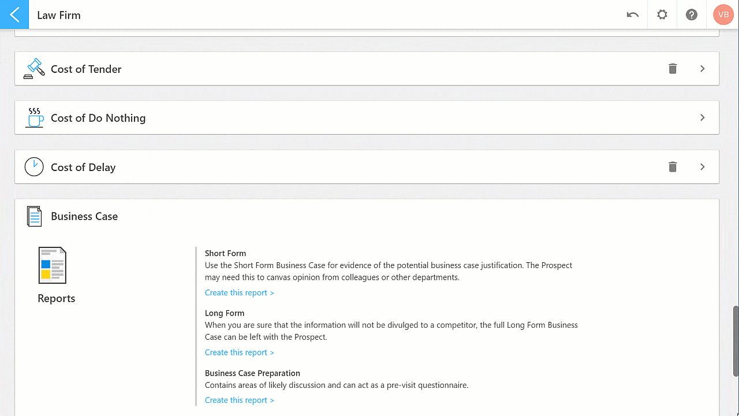
Task: Click the clock icon for Cost of Delay
Action: [34, 166]
